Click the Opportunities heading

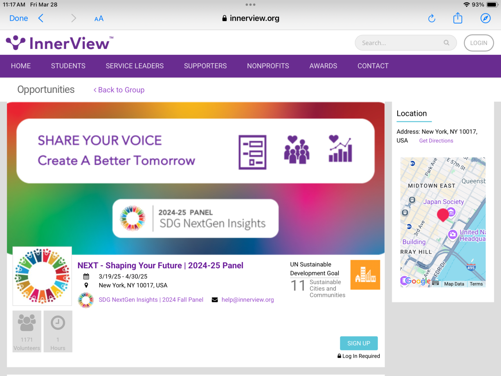click(46, 90)
